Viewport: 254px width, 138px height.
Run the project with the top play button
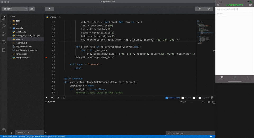pos(49,9)
